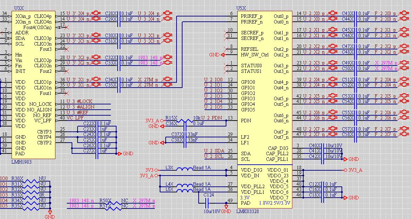This screenshot has width=411, height=219.
Task: Select capacitor C18X designator
Action: 315,195
